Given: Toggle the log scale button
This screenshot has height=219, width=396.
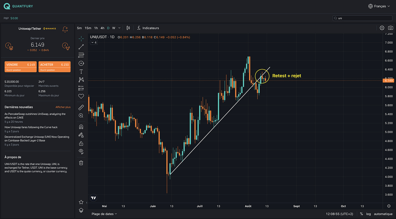Looking at the screenshot, I should point(368,214).
